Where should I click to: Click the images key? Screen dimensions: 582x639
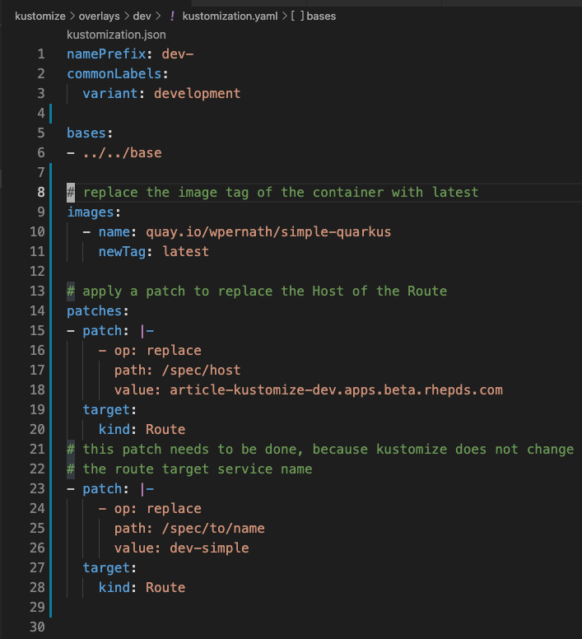pos(91,212)
